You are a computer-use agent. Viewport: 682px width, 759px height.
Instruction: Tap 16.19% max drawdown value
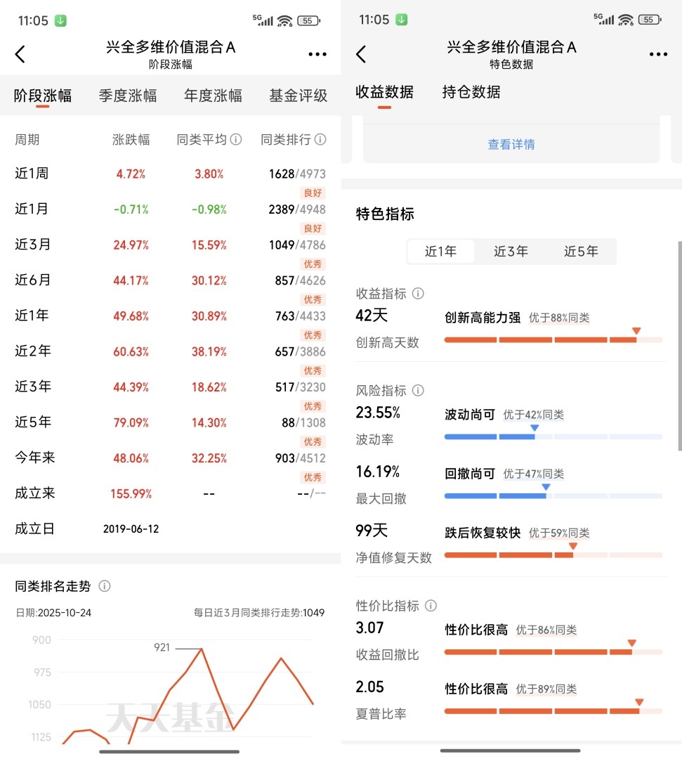(378, 472)
